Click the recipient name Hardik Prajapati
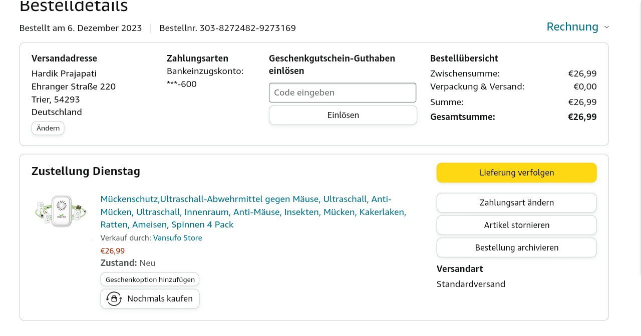Viewport: 641px width, 336px height. [64, 74]
